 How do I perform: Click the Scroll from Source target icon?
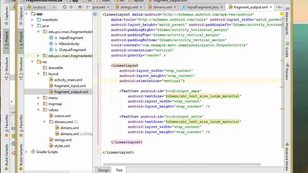[64, 7]
